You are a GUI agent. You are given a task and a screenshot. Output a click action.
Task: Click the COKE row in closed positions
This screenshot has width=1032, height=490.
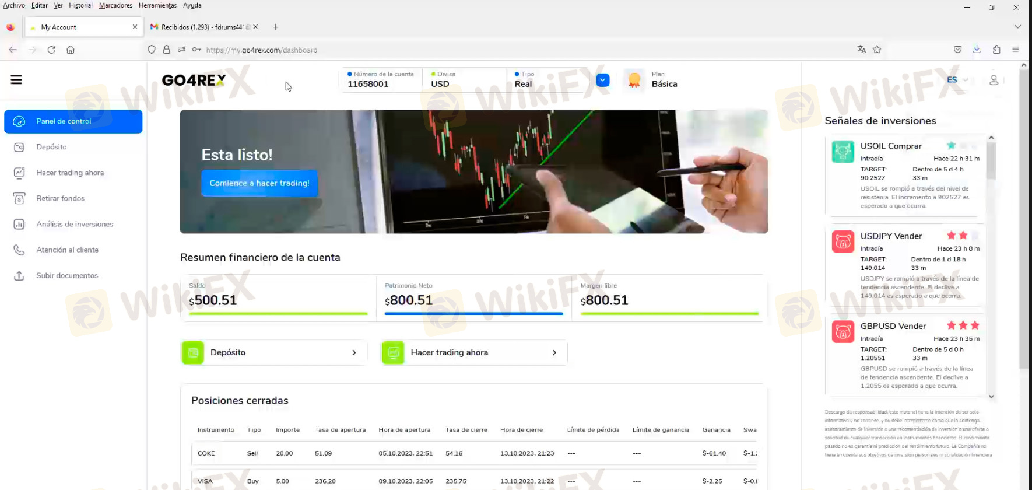[x=474, y=453]
